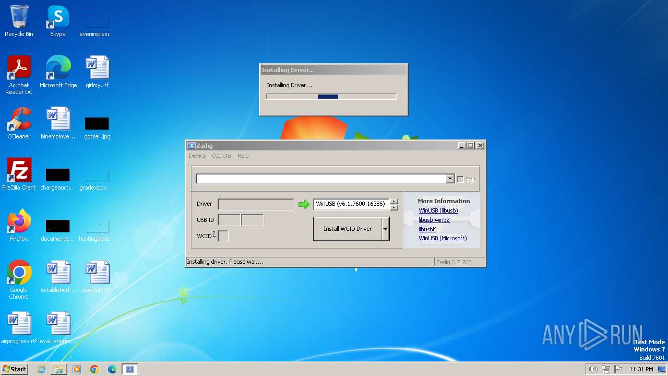
Task: Click the volume tray icon
Action: [593, 369]
